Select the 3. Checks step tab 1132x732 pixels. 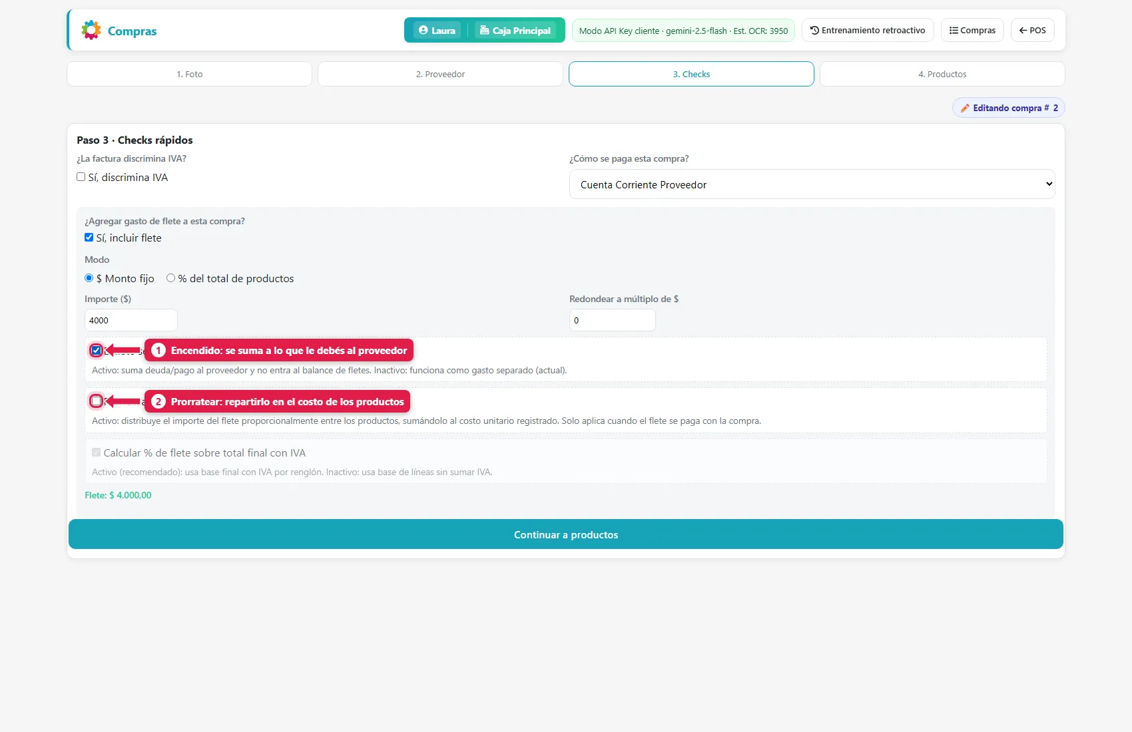pos(691,74)
